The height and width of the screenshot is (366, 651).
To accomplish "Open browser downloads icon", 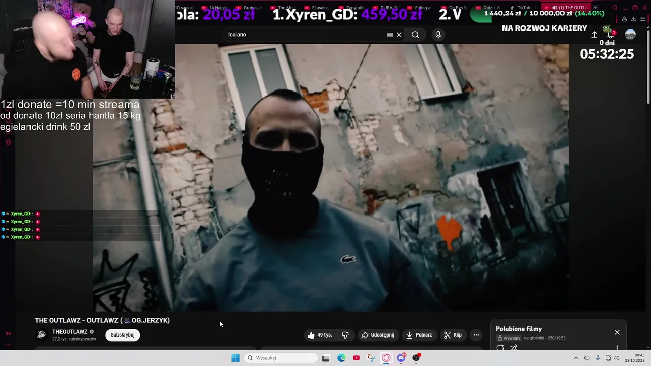I will tap(633, 19).
